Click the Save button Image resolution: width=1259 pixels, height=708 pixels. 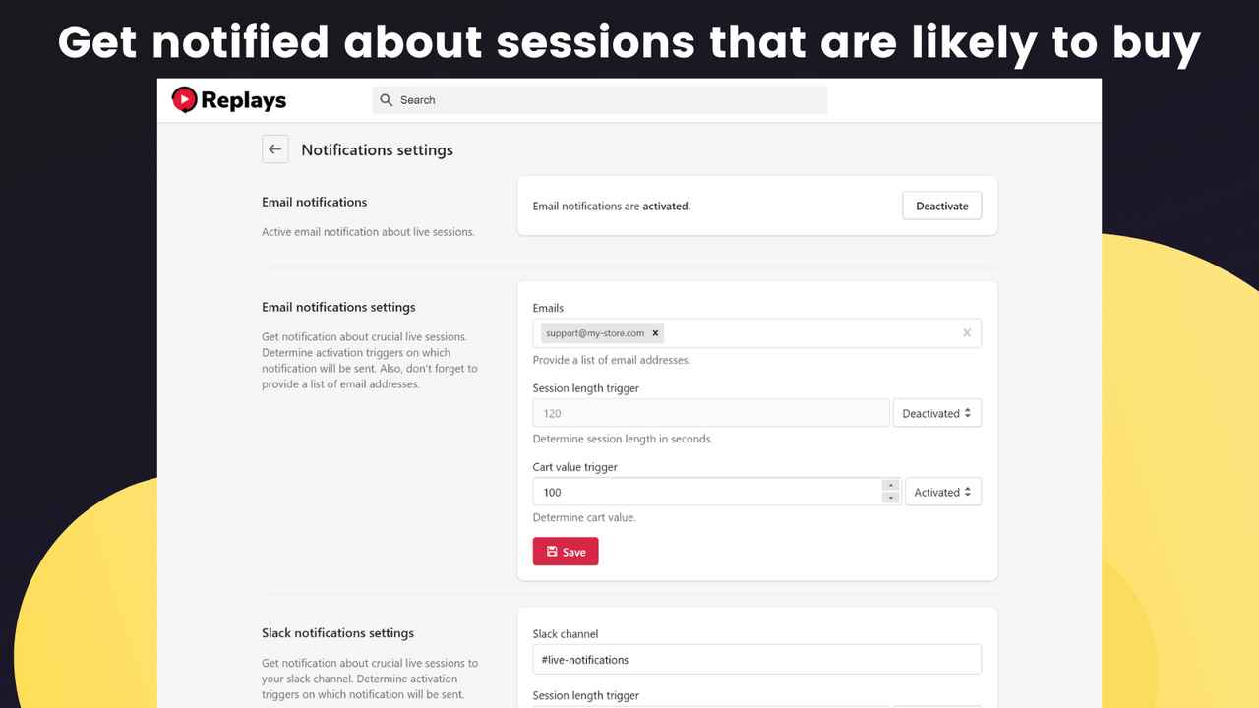click(566, 552)
